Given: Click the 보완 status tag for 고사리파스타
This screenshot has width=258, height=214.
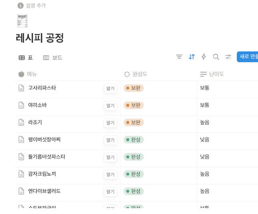Looking at the screenshot, I should coord(134,88).
